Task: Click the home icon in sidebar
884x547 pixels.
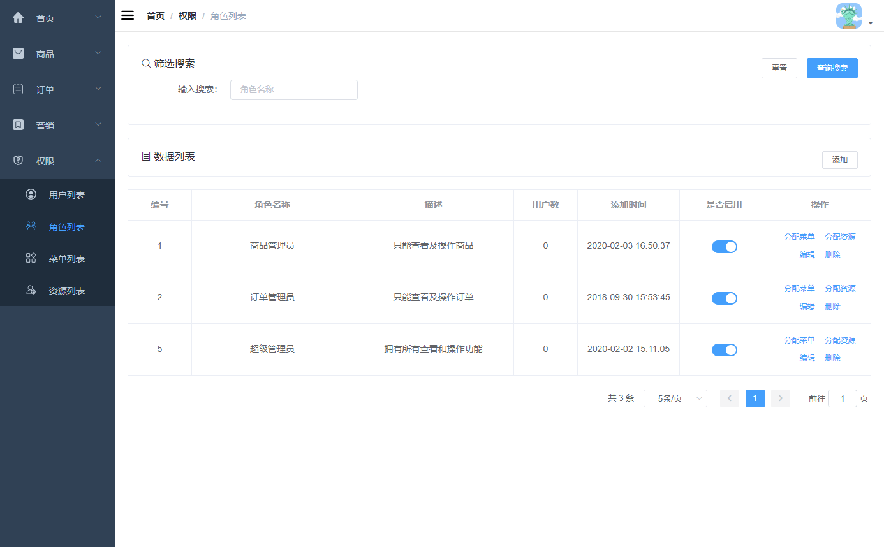Action: tap(18, 18)
